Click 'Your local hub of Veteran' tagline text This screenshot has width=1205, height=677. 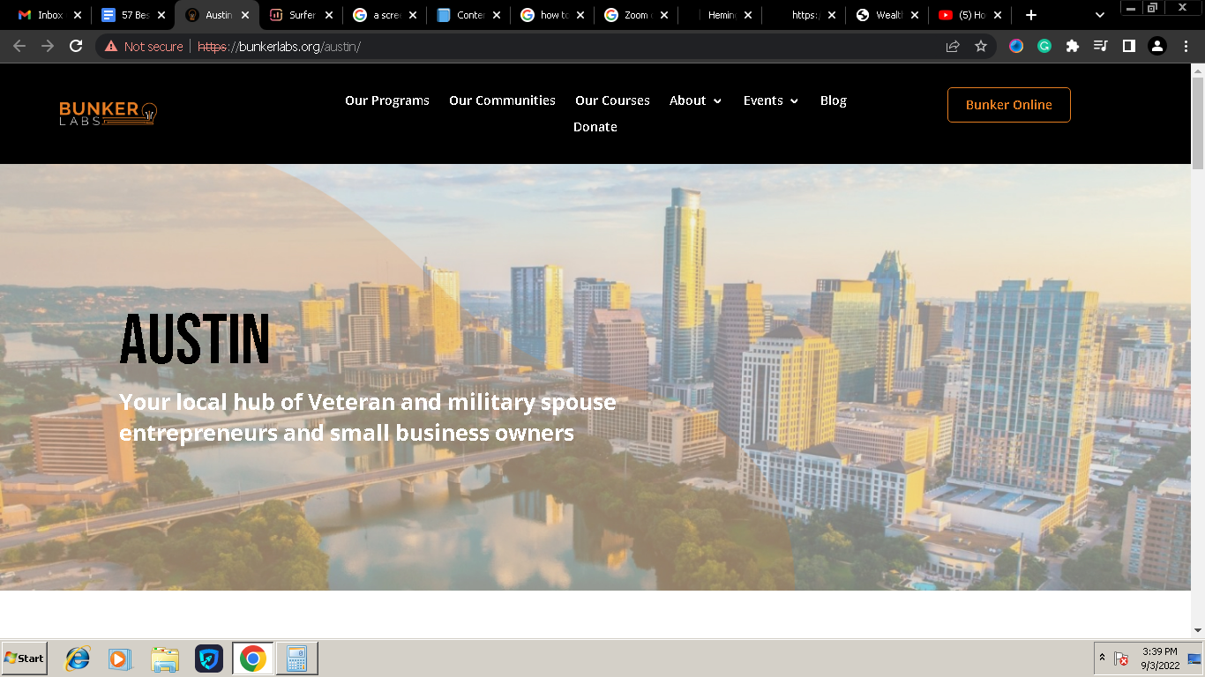[368, 418]
